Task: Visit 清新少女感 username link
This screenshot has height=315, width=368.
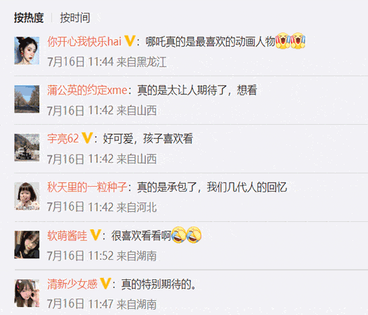Action: (x=72, y=284)
